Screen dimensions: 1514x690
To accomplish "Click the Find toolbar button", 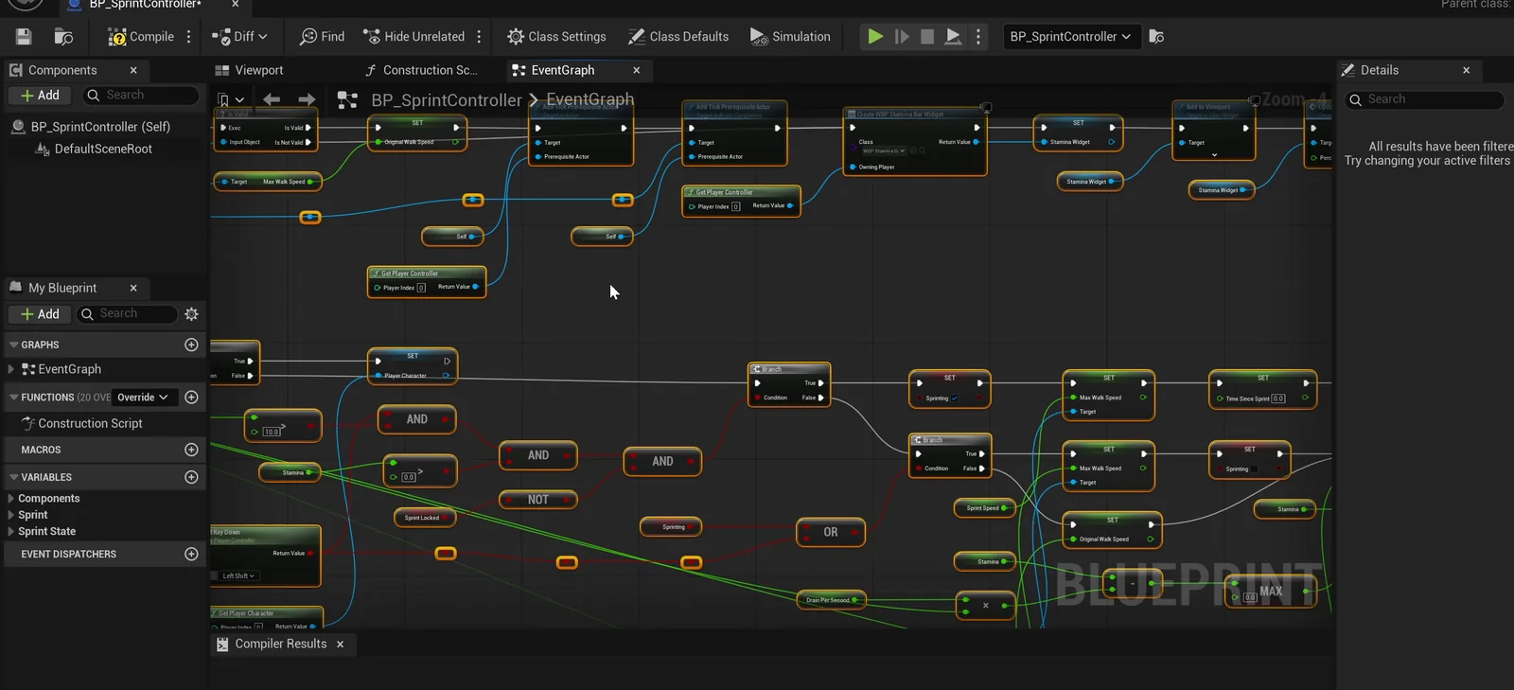I will coord(322,37).
